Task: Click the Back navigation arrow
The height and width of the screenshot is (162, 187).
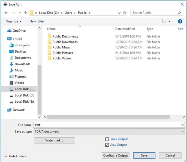Action: [x=6, y=13]
